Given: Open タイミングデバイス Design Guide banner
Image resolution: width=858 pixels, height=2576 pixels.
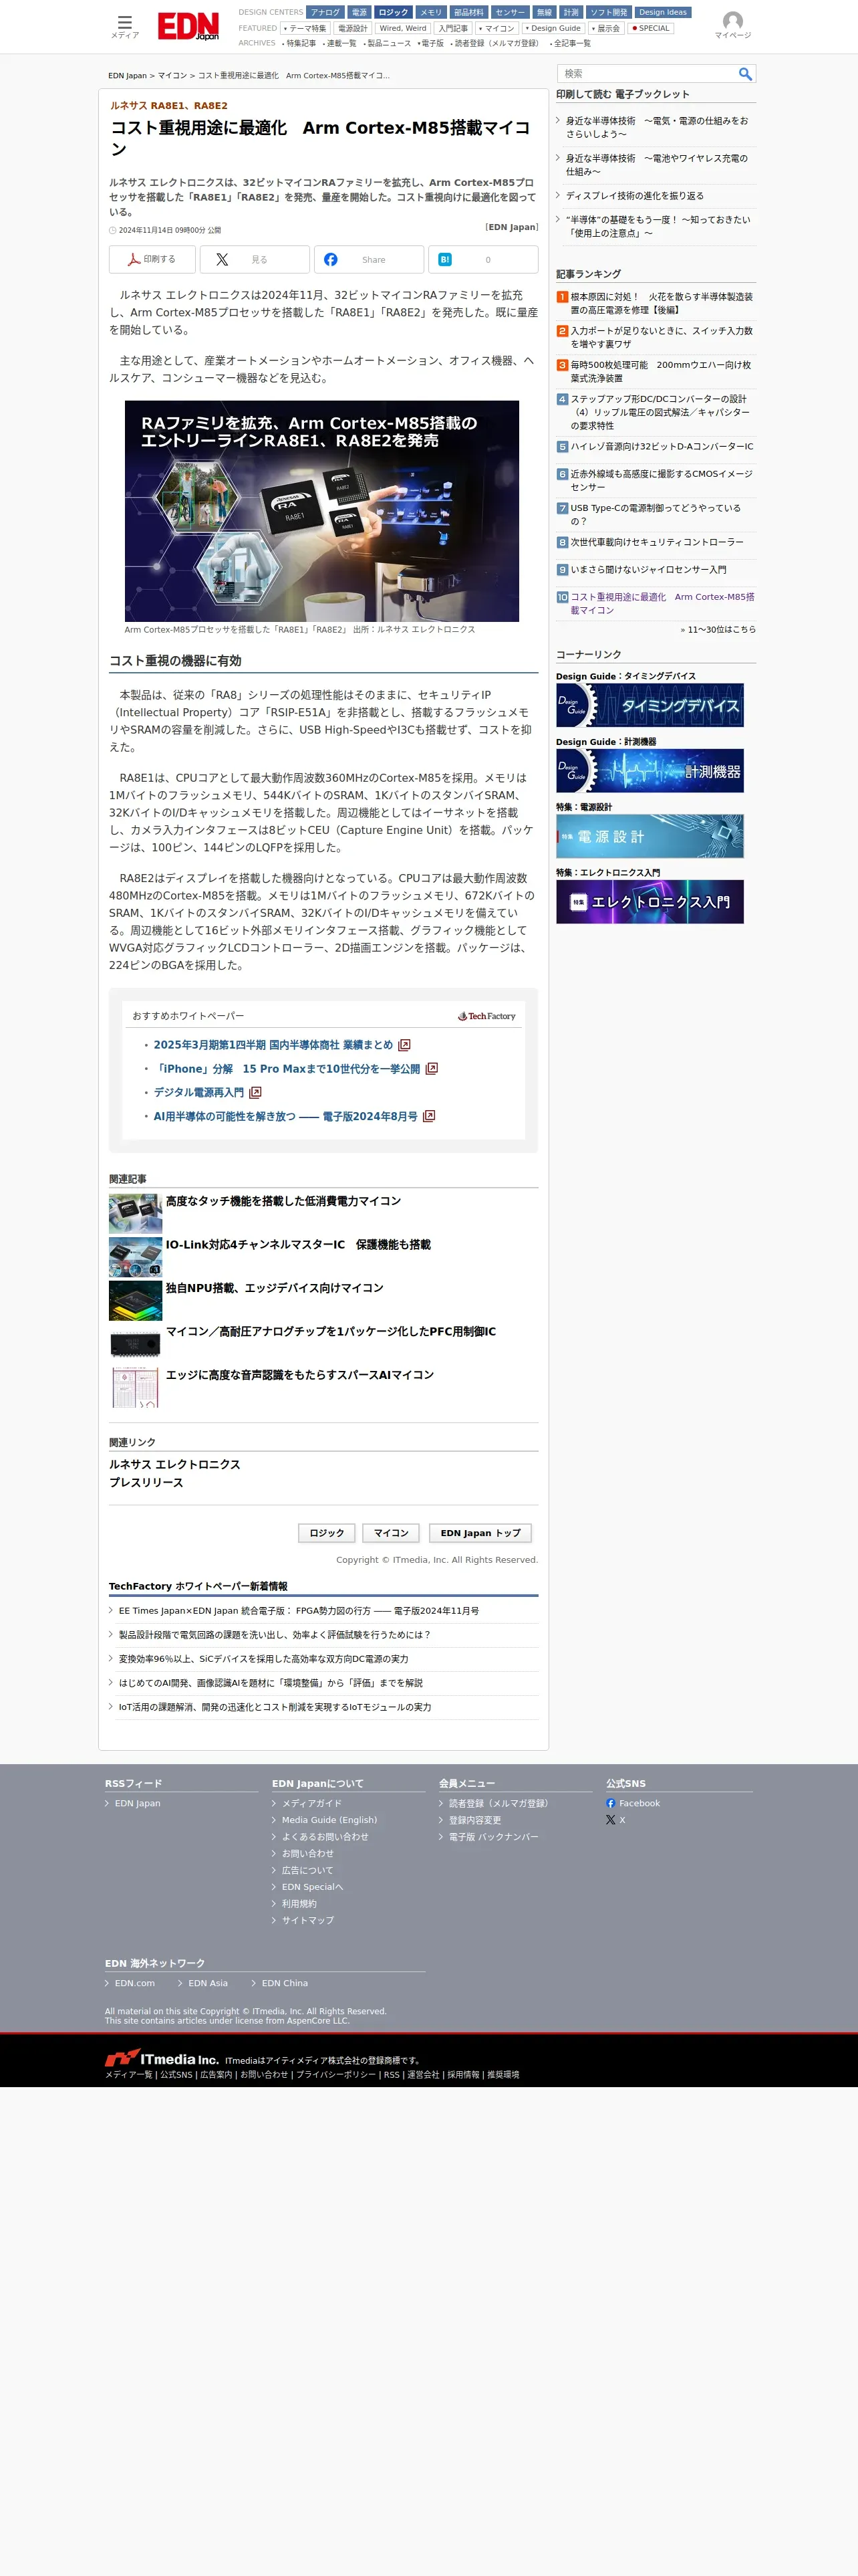Looking at the screenshot, I should click(650, 705).
